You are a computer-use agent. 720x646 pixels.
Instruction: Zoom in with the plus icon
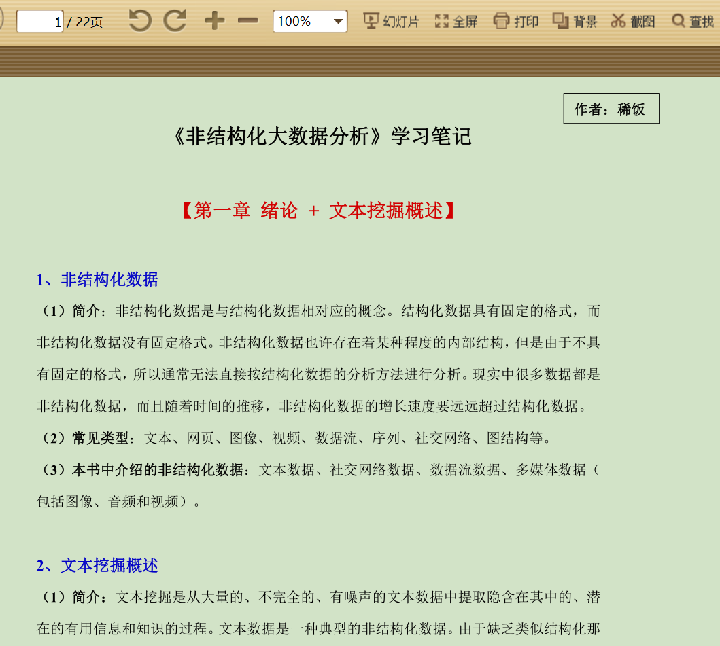(x=214, y=20)
